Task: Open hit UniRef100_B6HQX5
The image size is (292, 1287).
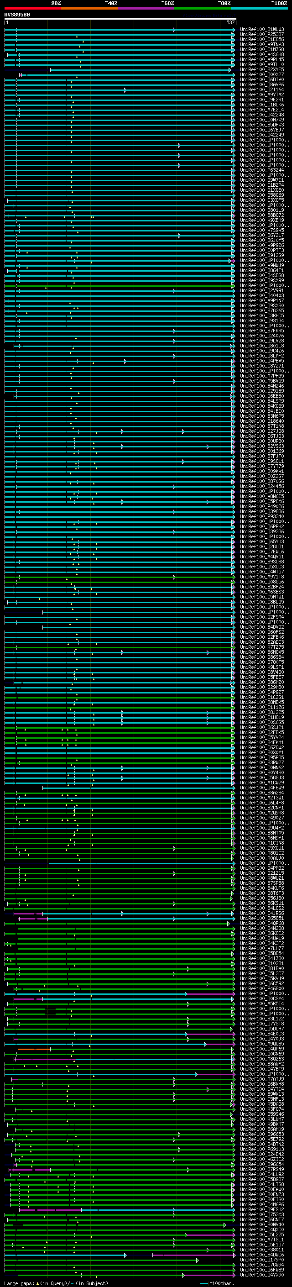Action: pos(262,652)
